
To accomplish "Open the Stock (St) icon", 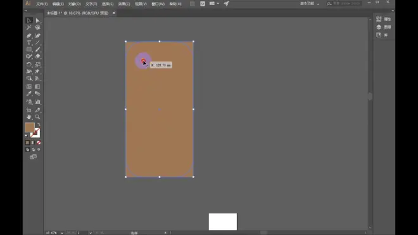I will coord(203,4).
